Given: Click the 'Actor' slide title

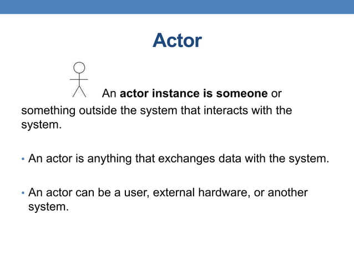Looking at the screenshot, I should 177,40.
